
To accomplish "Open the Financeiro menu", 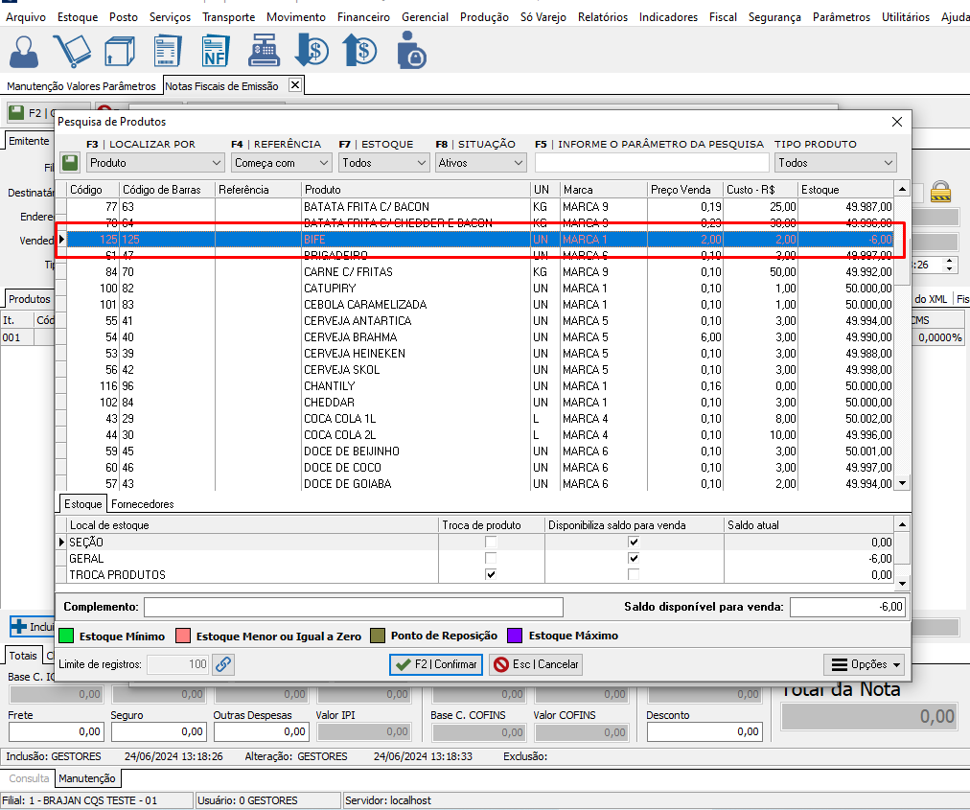I will click(363, 17).
